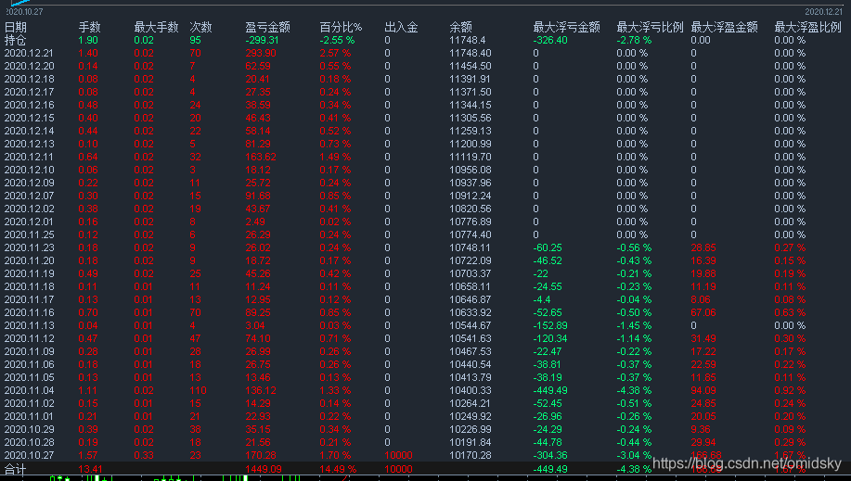851x481 pixels.
Task: Click percentage -2.55 % in 持仓 row
Action: 337,40
